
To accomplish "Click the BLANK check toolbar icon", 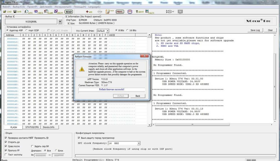I will pos(48,12).
